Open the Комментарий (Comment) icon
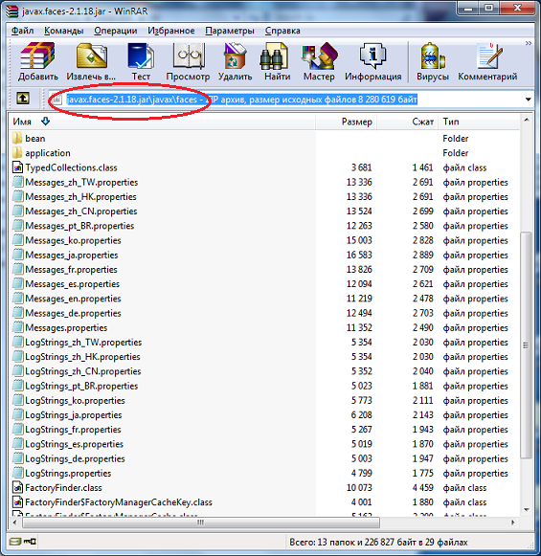The image size is (541, 556). [x=489, y=56]
